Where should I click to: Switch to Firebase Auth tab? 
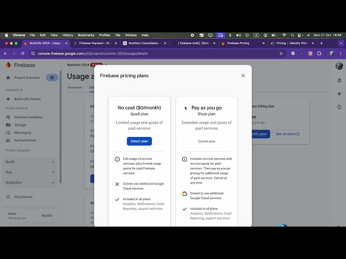pos(194,43)
